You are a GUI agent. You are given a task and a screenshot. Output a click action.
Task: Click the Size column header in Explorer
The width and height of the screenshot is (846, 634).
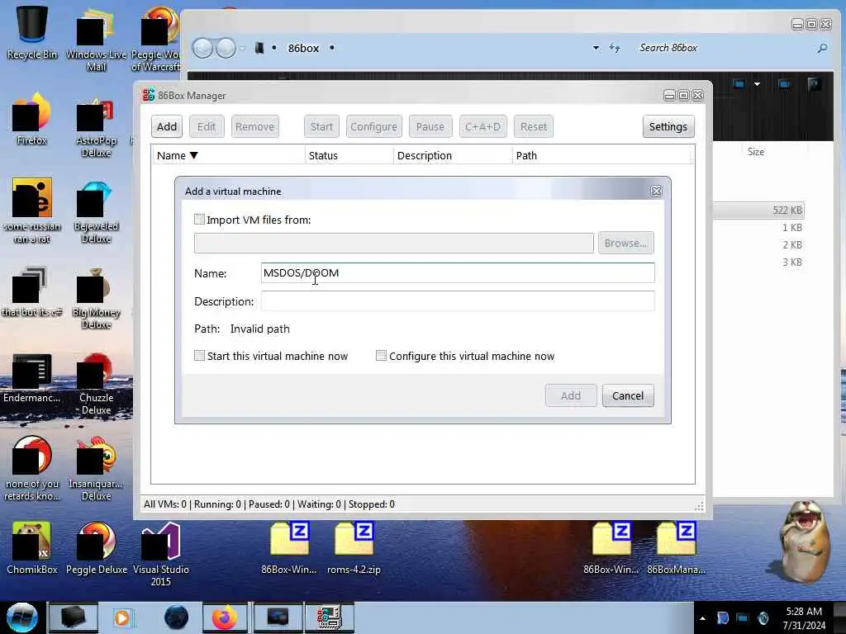(756, 152)
